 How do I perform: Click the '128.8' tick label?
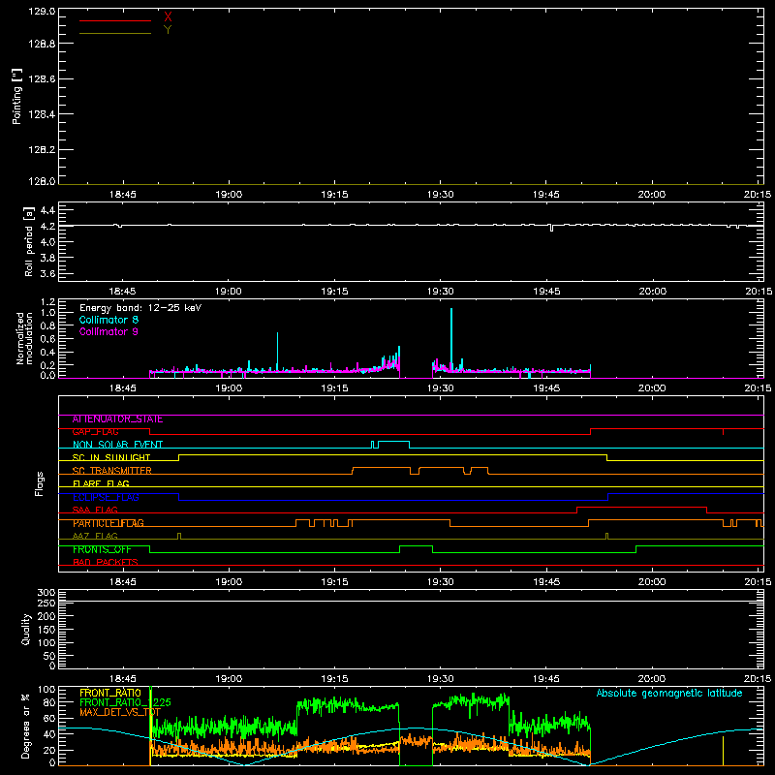click(x=42, y=44)
